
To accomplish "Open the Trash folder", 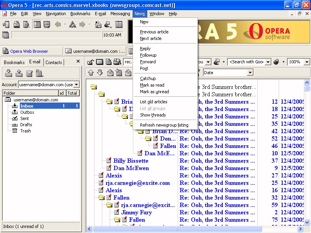I will [26, 131].
